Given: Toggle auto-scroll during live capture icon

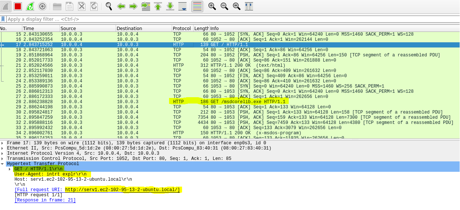Looking at the screenshot, I should pos(182,6).
